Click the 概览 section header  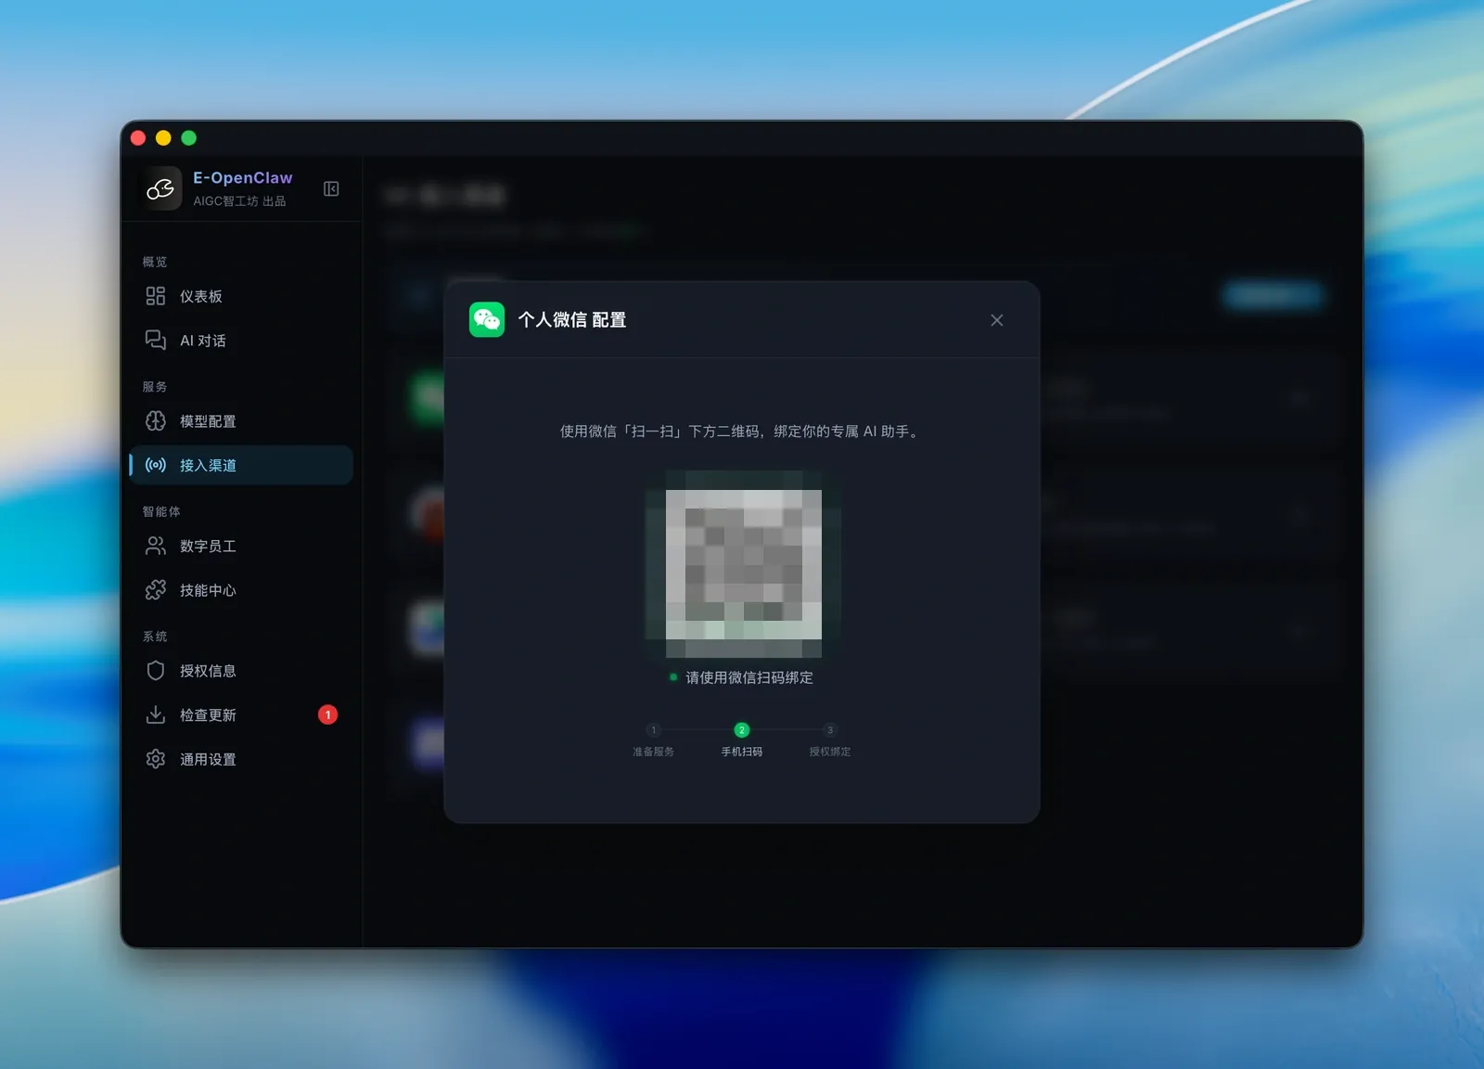155,262
